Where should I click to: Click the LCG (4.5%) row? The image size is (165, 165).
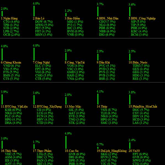(x=45, y=113)
